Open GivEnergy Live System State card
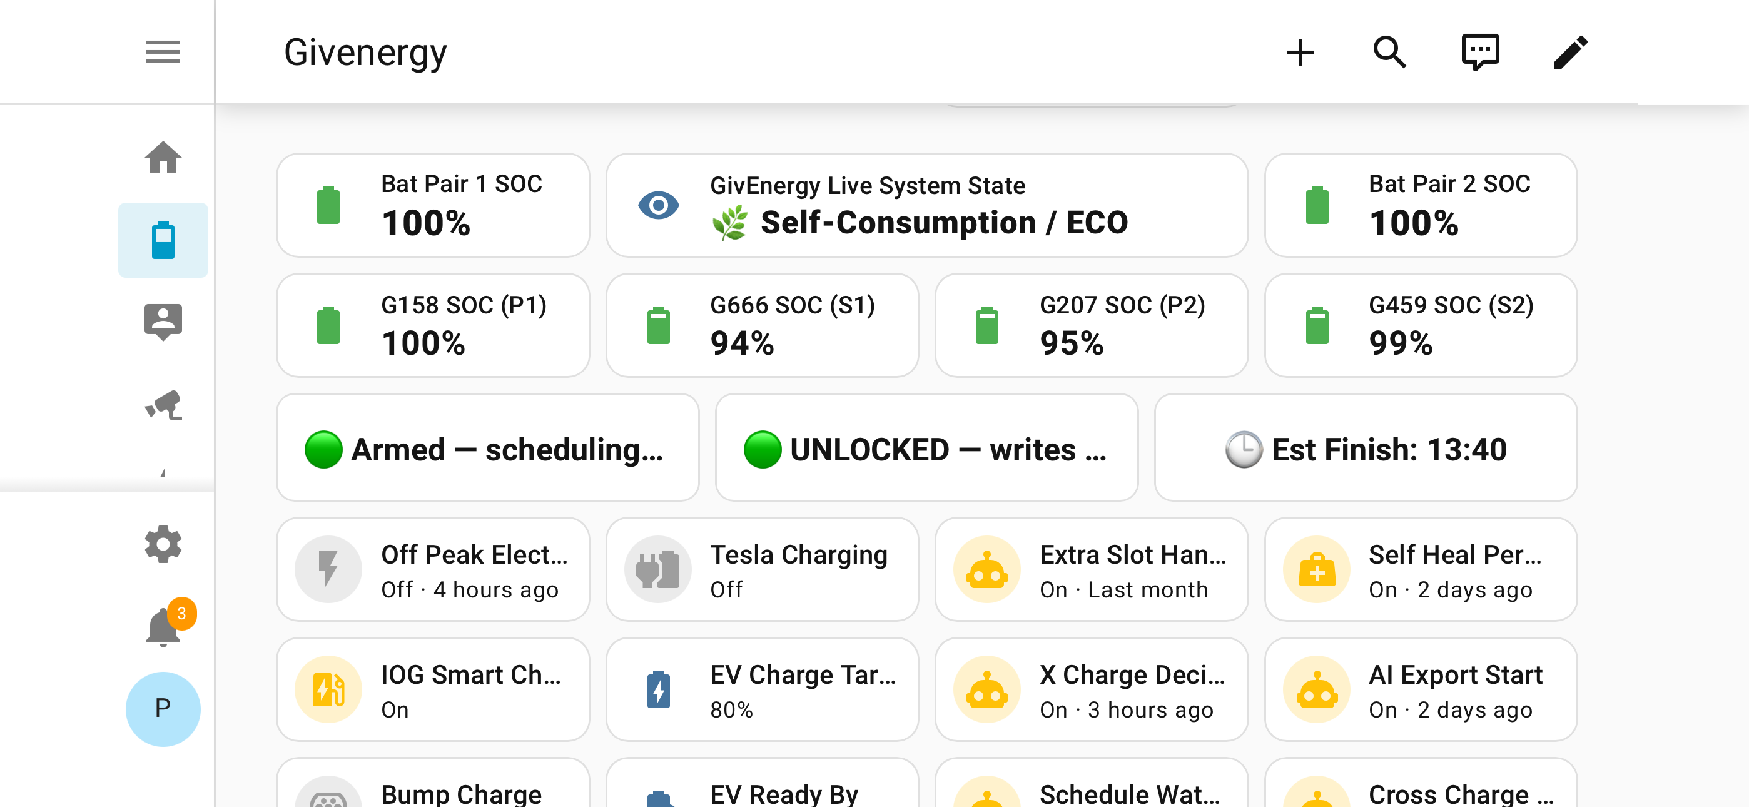 (926, 205)
